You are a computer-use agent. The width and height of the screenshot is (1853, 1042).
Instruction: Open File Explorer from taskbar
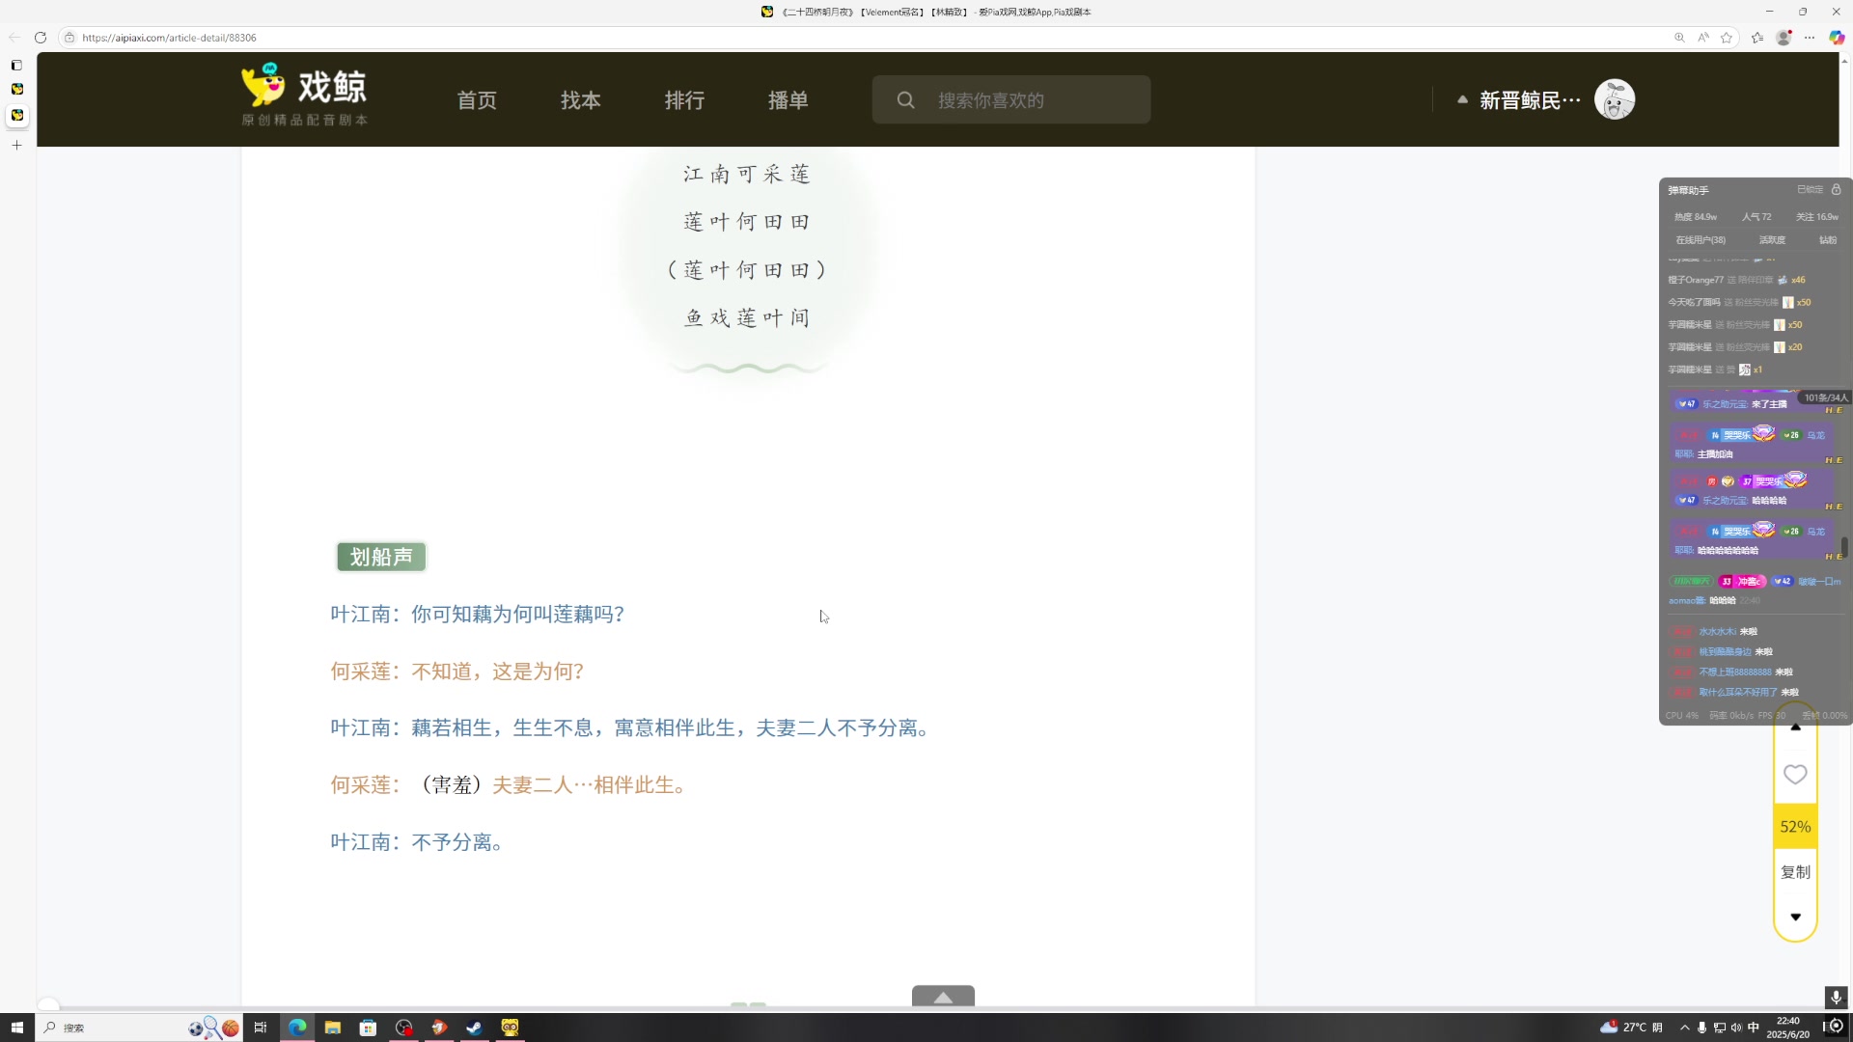(x=333, y=1028)
